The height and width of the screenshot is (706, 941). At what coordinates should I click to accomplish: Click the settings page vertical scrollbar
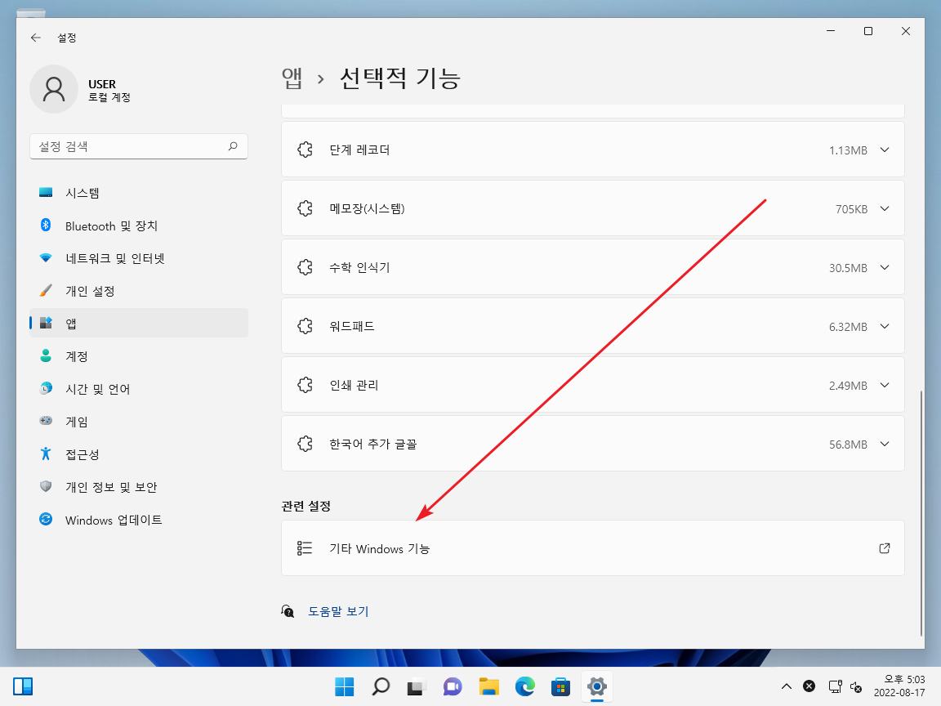pyautogui.click(x=921, y=513)
